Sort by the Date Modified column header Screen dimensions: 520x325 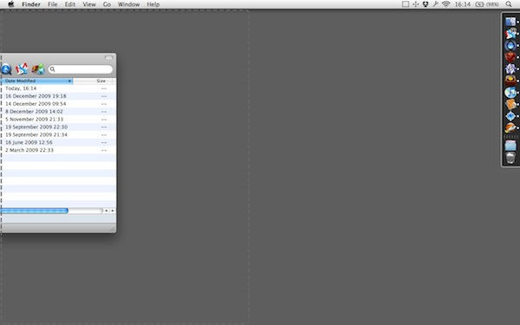coord(36,81)
